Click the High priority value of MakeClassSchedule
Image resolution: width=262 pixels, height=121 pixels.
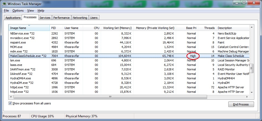pos(193,56)
